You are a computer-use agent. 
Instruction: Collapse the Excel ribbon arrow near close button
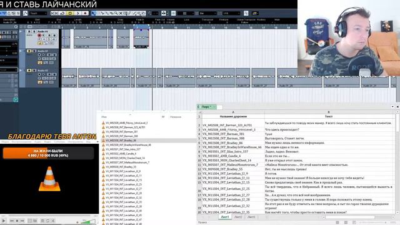[x=392, y=107]
